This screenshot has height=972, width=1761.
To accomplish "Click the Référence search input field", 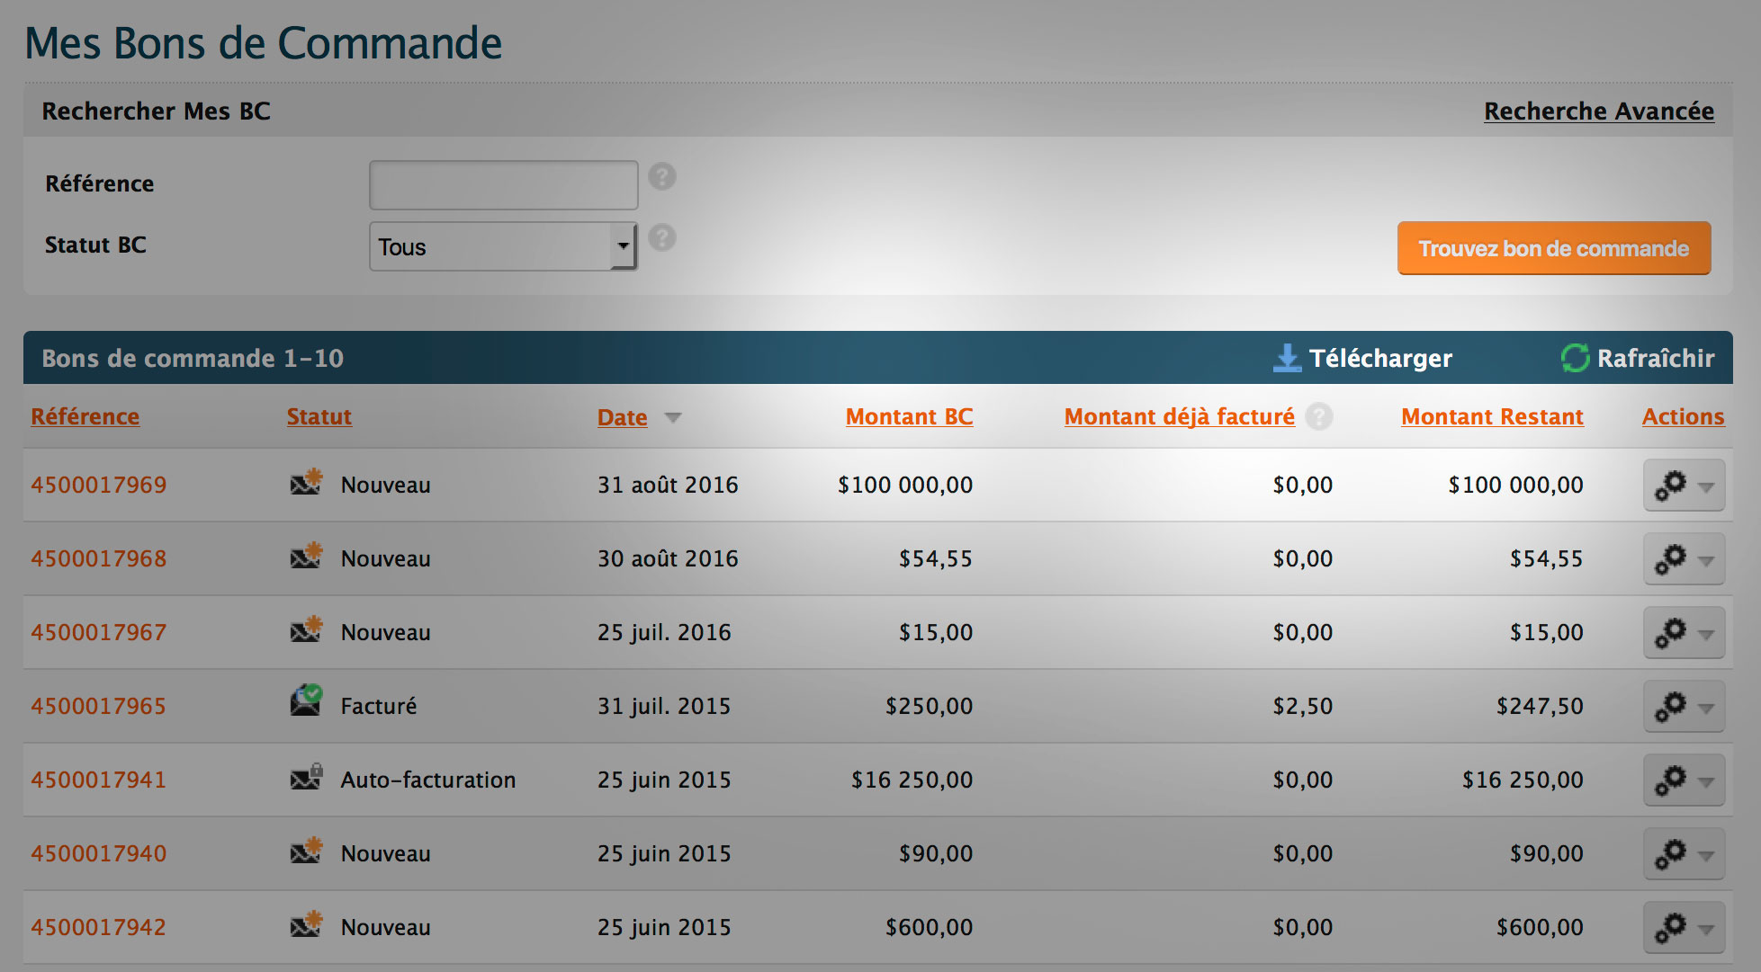I will point(503,184).
